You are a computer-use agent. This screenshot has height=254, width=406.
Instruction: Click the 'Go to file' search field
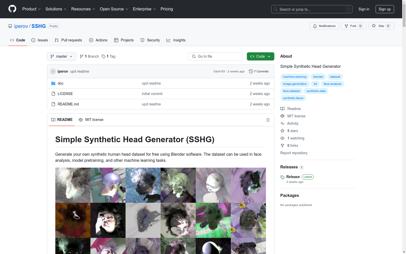click(x=216, y=56)
